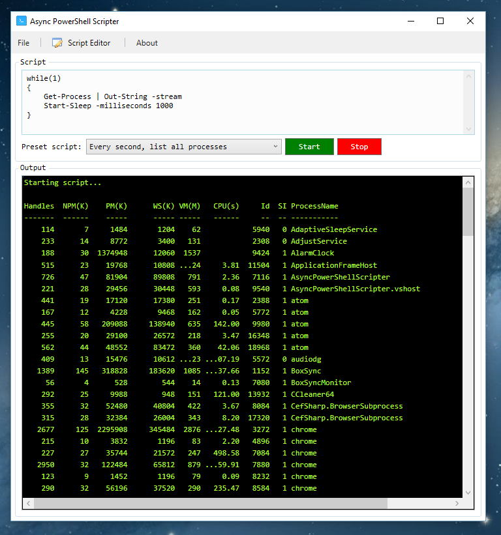
Task: Click the 'Starting script...' output line
Action: (63, 182)
